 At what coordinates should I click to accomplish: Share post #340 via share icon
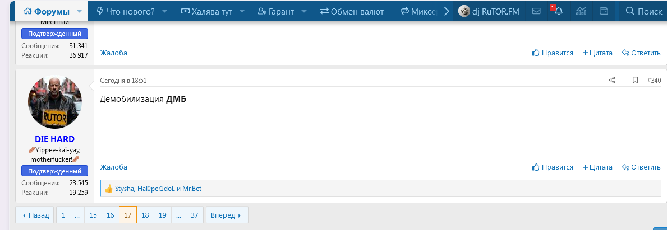[x=612, y=80]
